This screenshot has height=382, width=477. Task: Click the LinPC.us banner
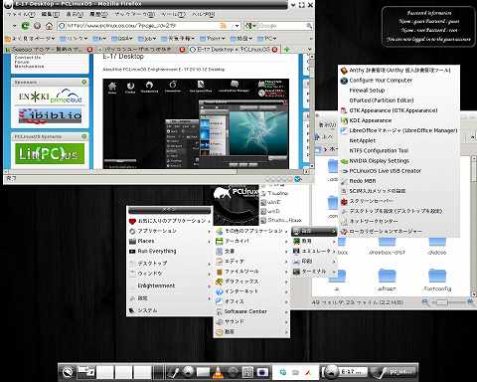tap(50, 153)
